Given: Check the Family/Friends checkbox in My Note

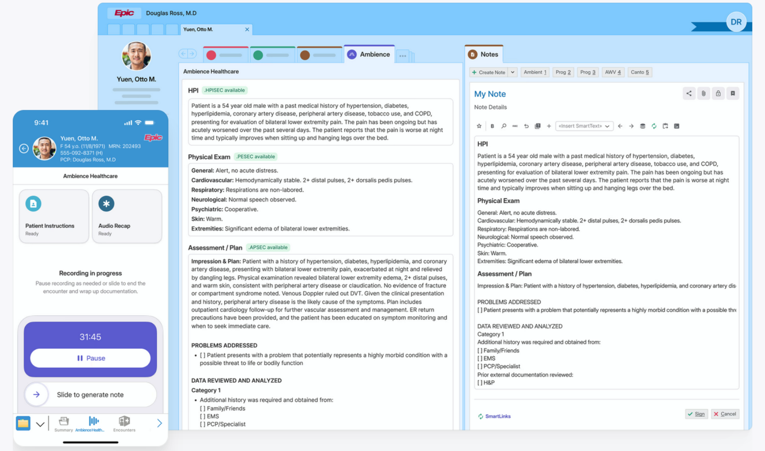Looking at the screenshot, I should pyautogui.click(x=480, y=351).
